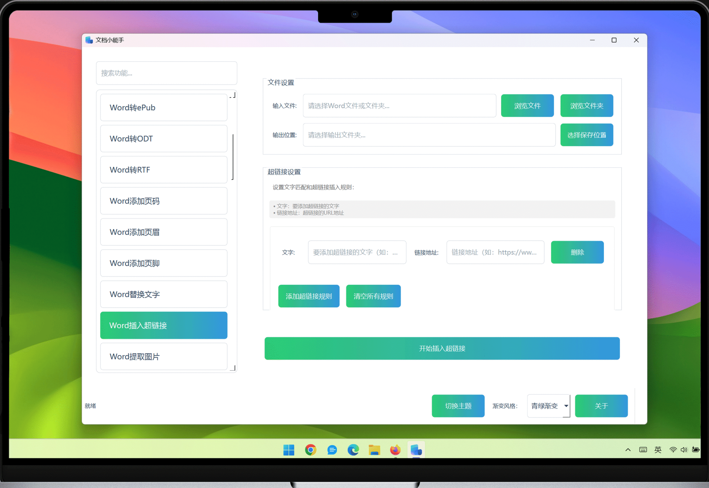Click the 浏览文件 button
This screenshot has width=709, height=488.
point(527,106)
